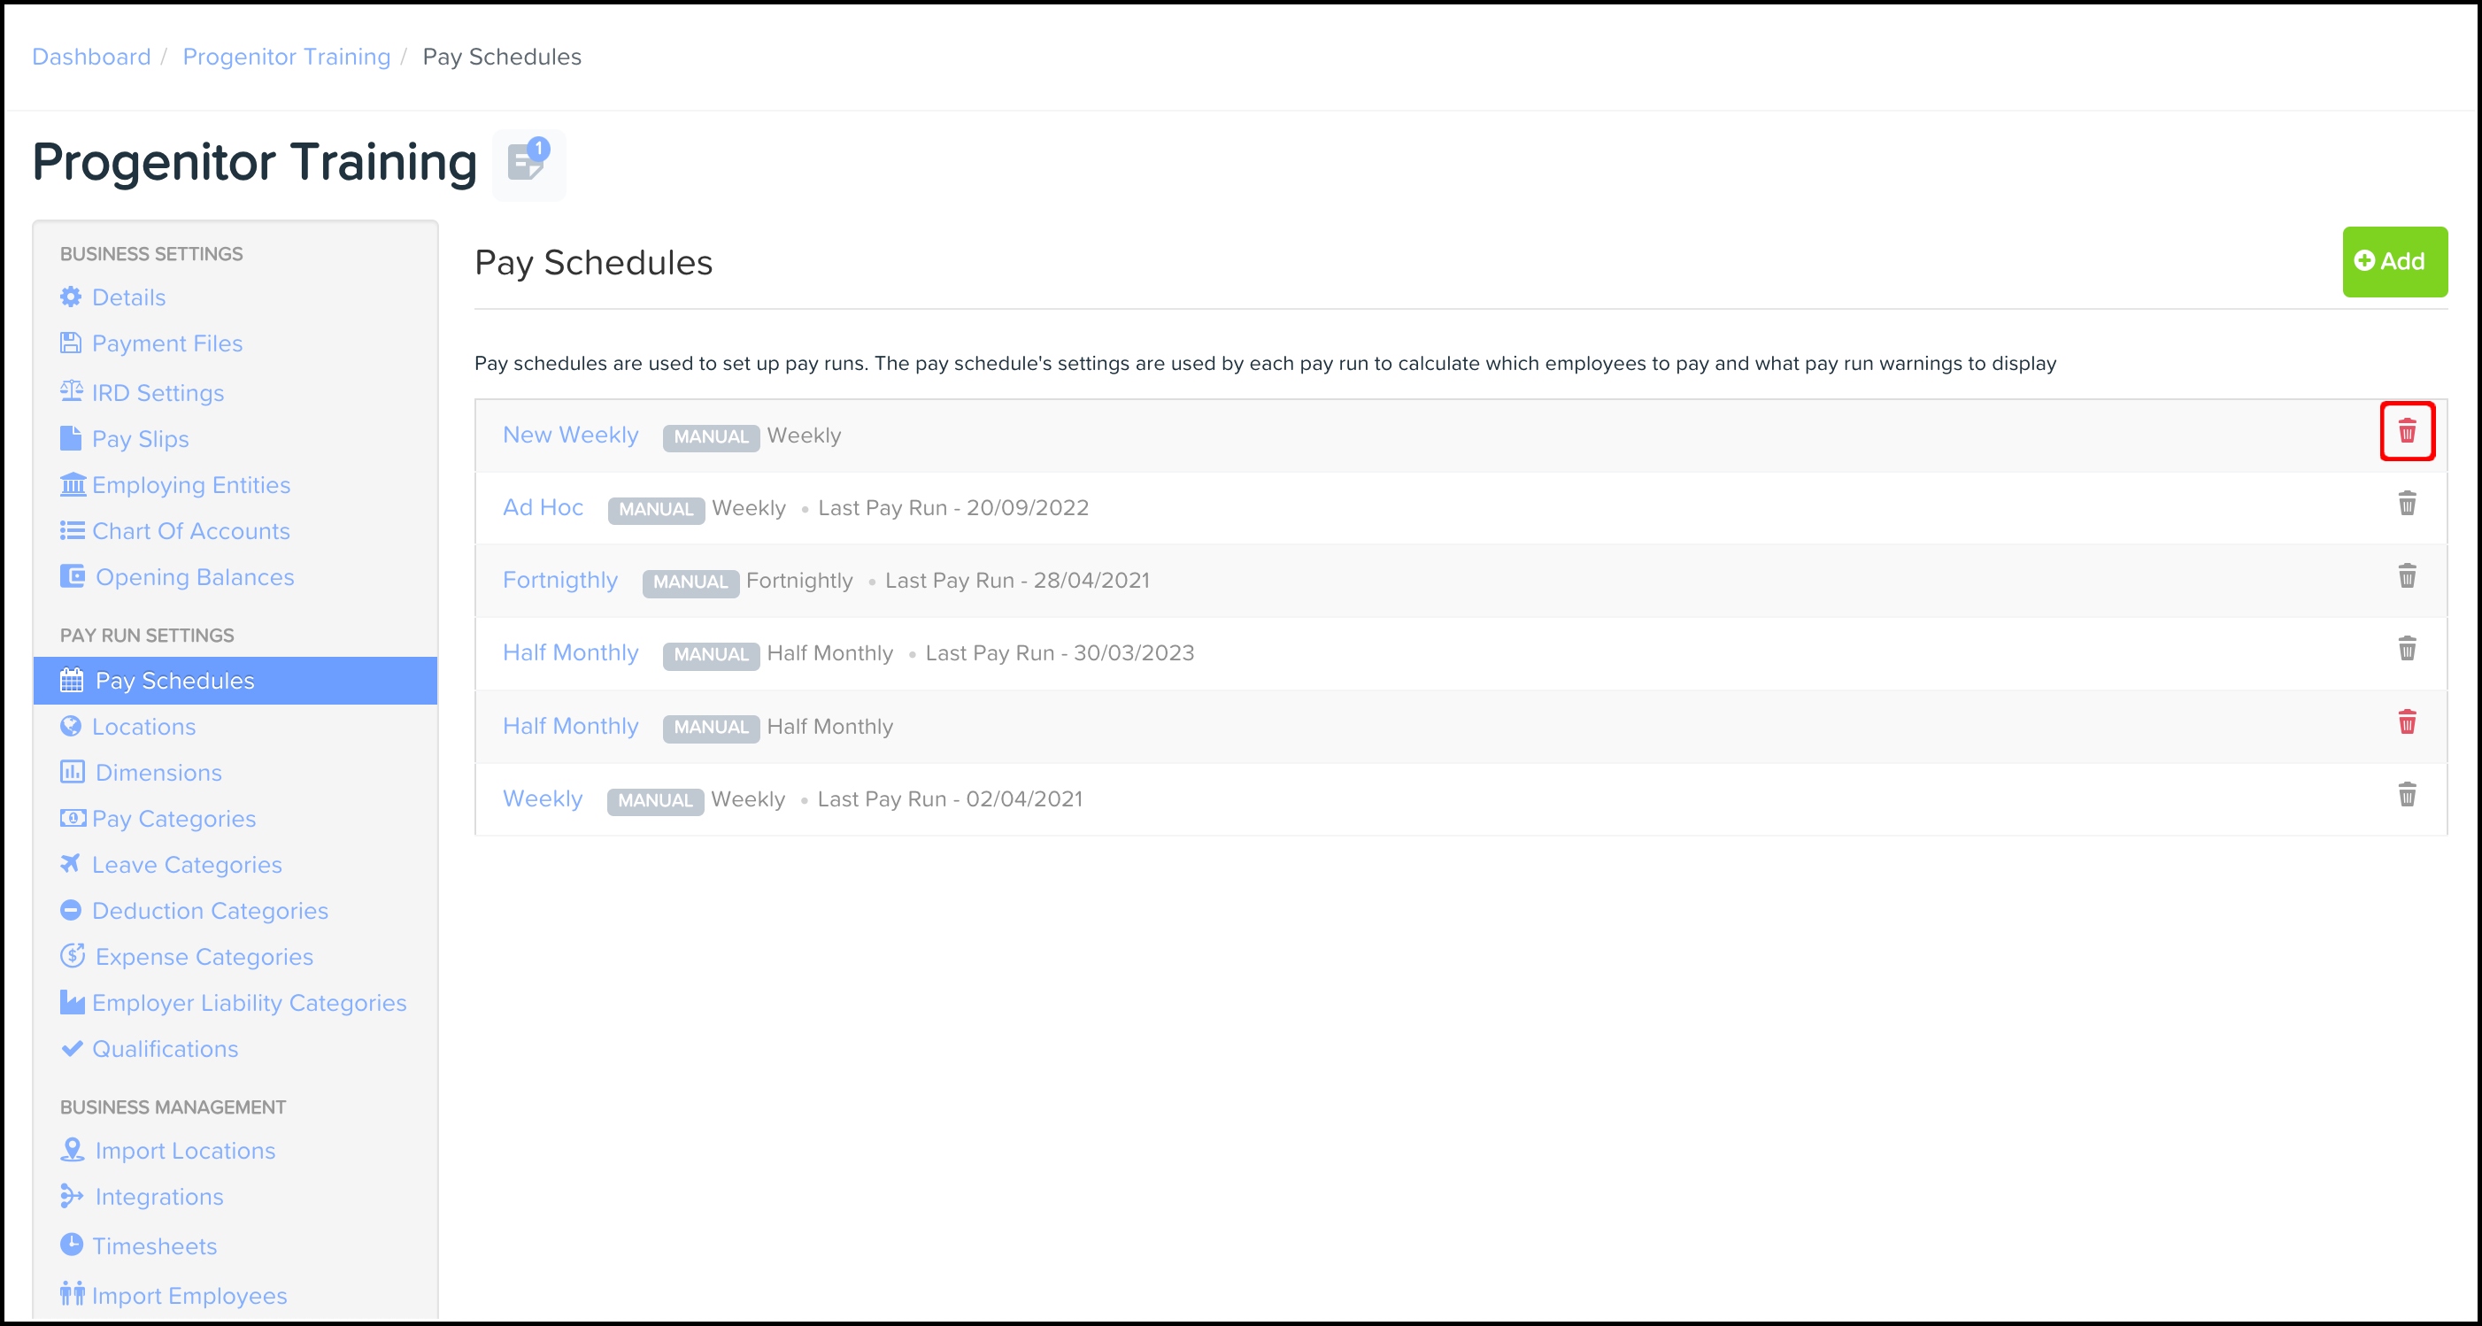Open the Fortnightly pay schedule
Screen dimensions: 2482x1326
559,580
